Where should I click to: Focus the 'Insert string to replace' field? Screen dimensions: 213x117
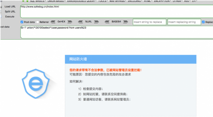click(x=149, y=22)
